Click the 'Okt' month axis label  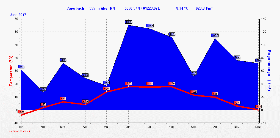tap(215, 127)
